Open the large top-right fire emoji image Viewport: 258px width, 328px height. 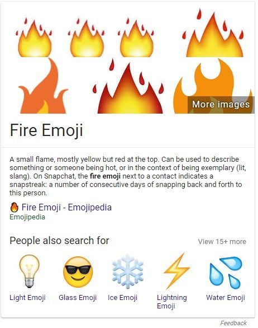[214, 33]
